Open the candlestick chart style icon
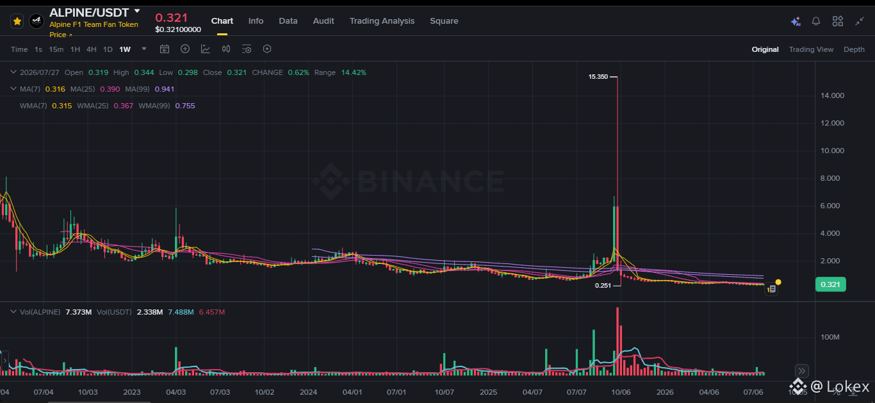This screenshot has height=403, width=875. click(x=226, y=49)
